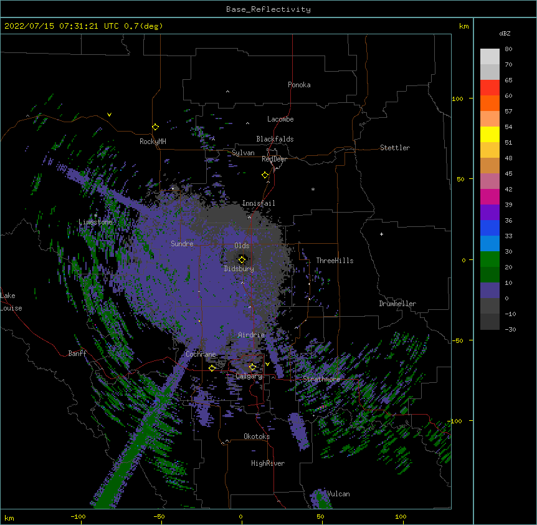Click the Vulcan label
Screen dimensions: 537x525
338,494
